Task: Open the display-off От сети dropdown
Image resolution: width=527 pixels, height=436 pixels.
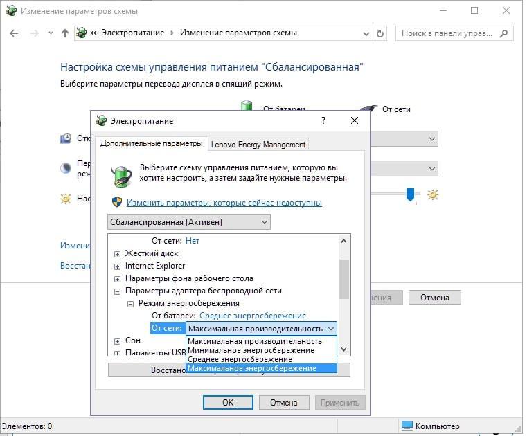Action: point(404,138)
